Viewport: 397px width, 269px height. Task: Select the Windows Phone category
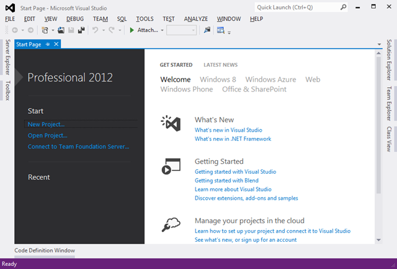(187, 89)
